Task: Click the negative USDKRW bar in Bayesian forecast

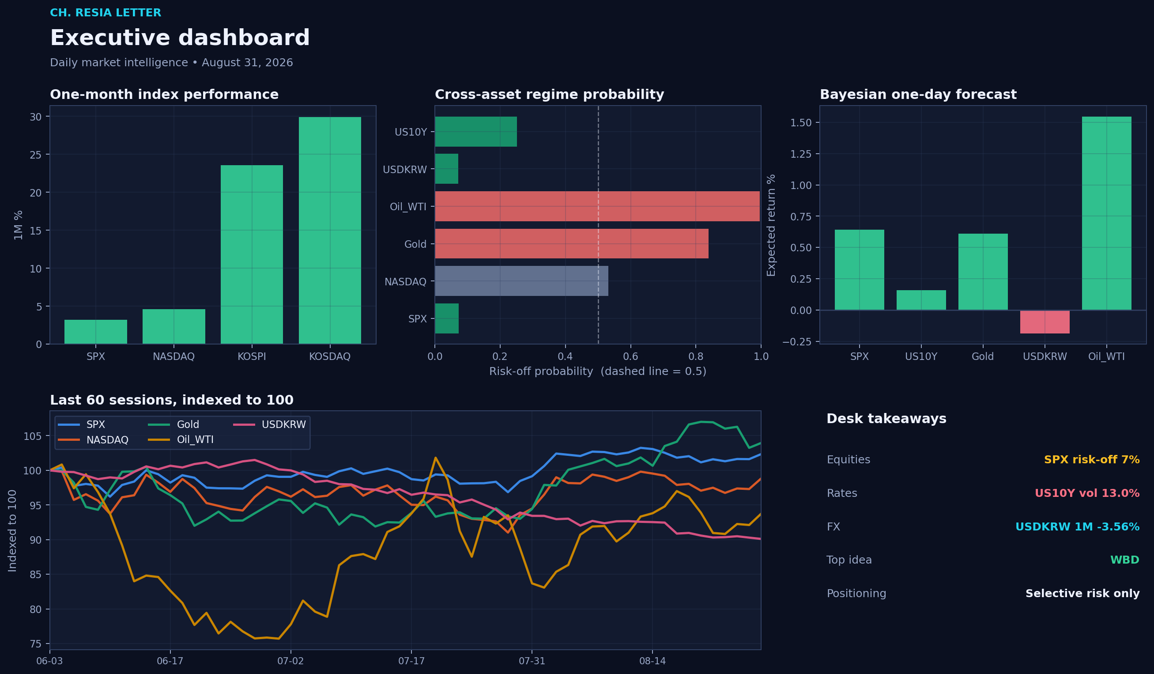Action: 1045,322
